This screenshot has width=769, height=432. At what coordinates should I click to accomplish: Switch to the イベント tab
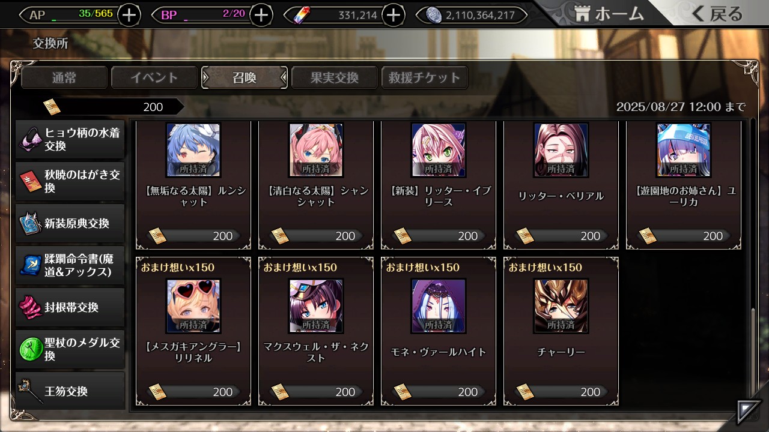pos(154,77)
